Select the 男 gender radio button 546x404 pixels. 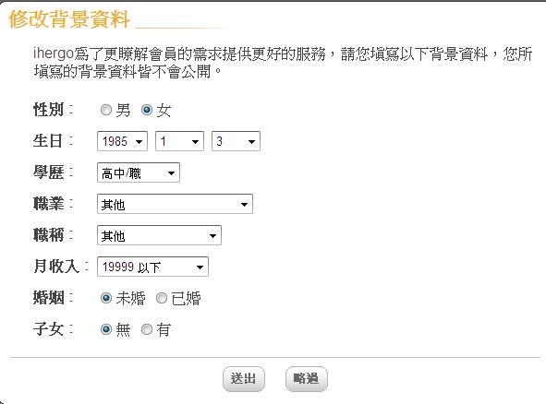click(106, 110)
